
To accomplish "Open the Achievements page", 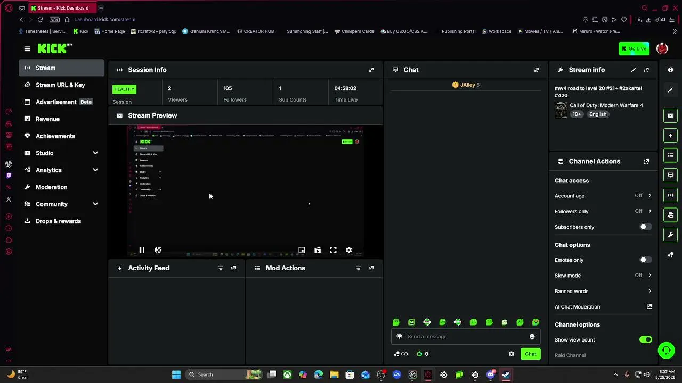I will coord(61,136).
